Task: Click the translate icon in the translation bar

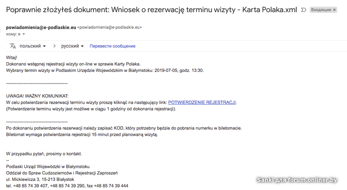Action: 13,46
